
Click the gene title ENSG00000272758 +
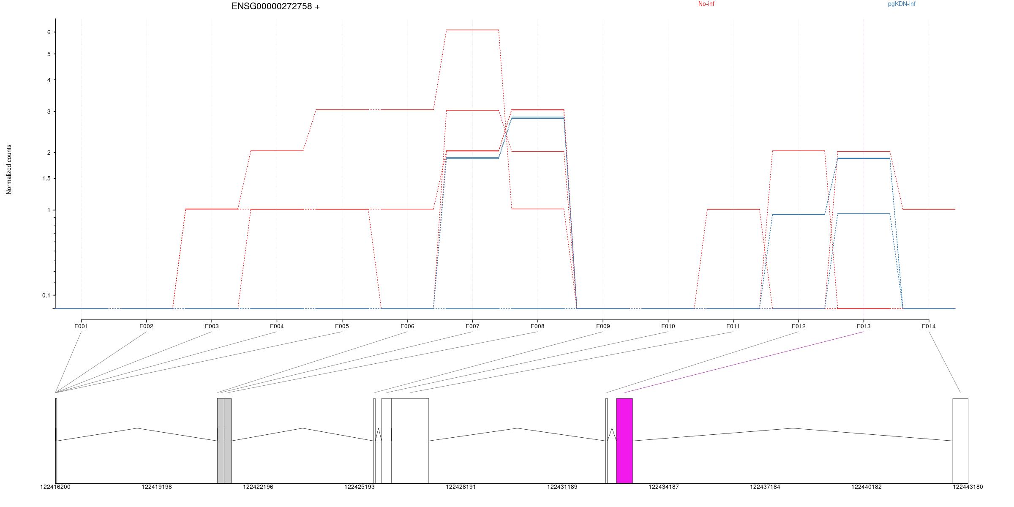tap(275, 6)
